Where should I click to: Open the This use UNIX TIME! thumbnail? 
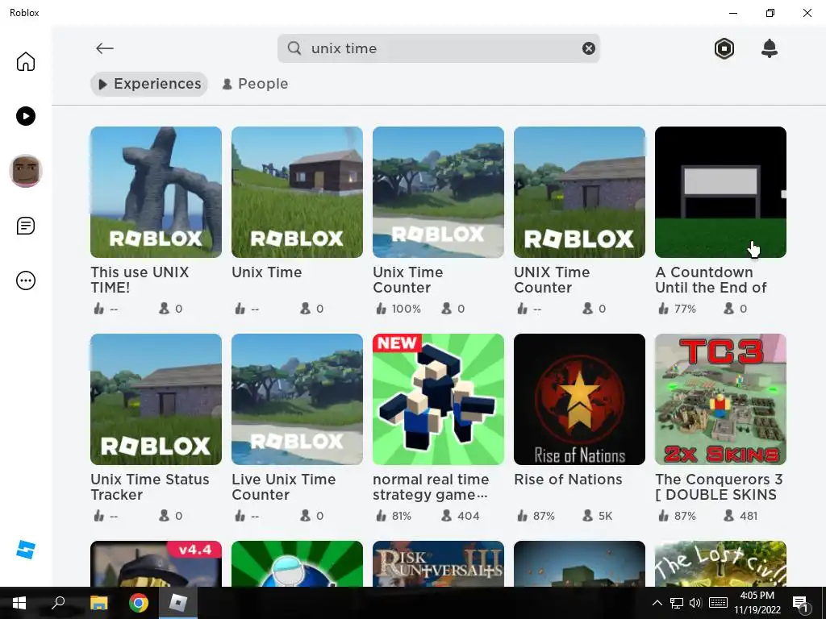(x=156, y=192)
